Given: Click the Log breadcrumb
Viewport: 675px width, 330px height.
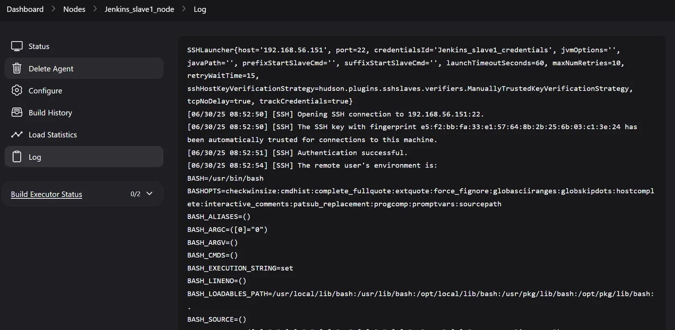Looking at the screenshot, I should [200, 9].
